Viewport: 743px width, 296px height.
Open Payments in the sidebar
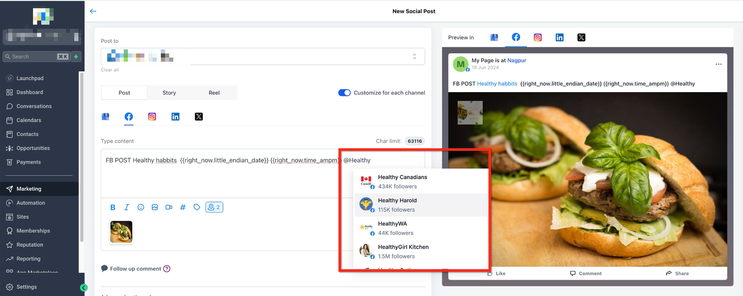(x=29, y=162)
